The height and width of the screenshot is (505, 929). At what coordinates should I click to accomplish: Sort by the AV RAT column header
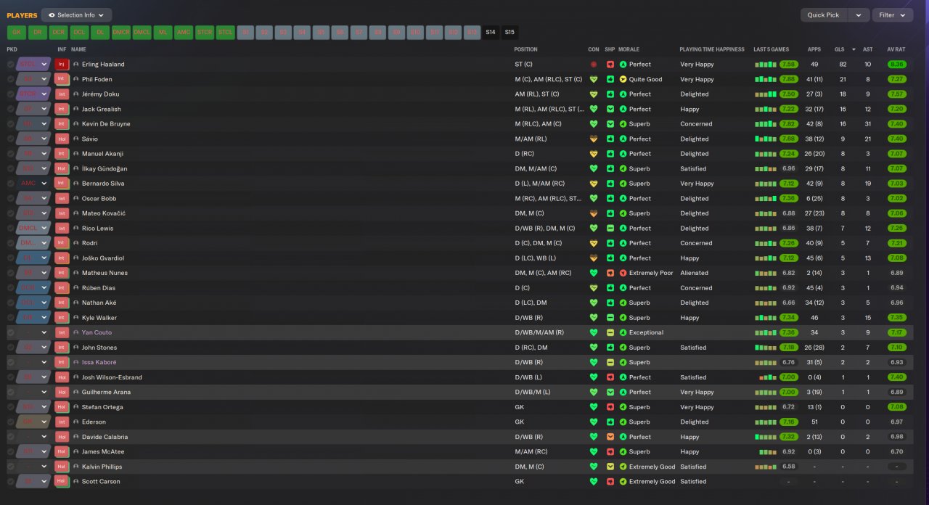tap(896, 49)
